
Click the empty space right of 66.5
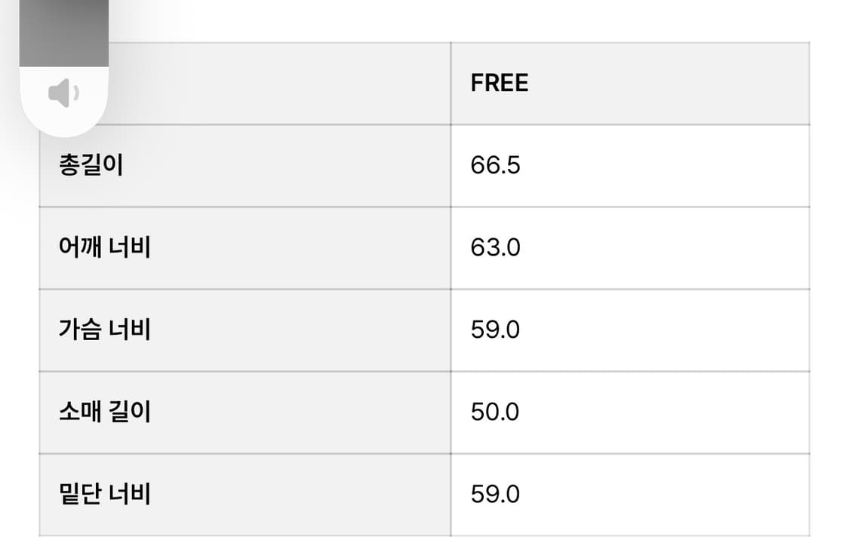pos(664,165)
